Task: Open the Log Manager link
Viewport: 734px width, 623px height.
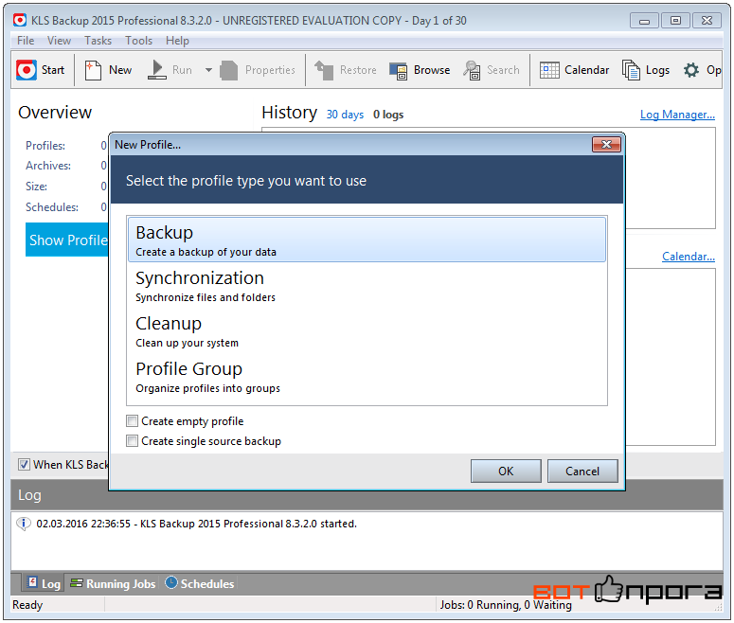Action: tap(677, 115)
